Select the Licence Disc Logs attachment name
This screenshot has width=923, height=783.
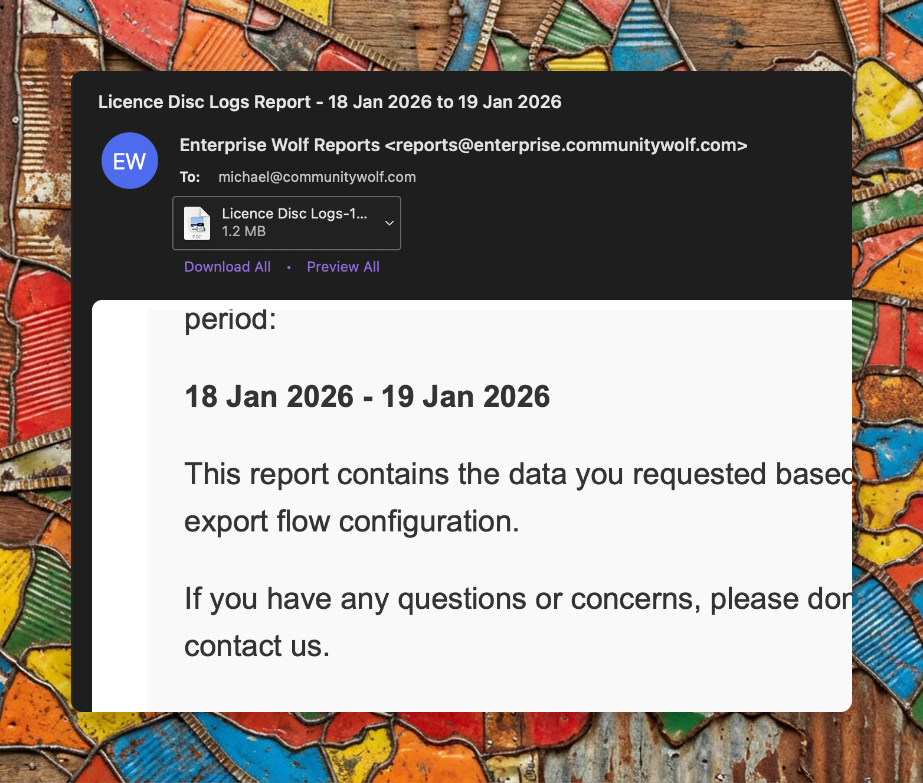[x=294, y=214]
